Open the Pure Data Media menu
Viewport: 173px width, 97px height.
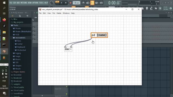pos(59,13)
